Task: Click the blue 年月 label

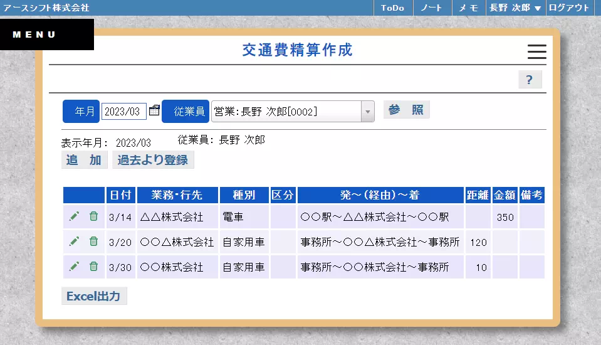Action: [x=81, y=111]
